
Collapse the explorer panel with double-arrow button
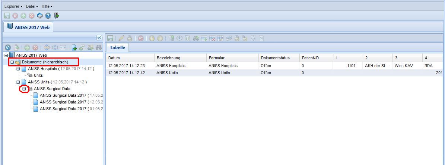click(99, 38)
